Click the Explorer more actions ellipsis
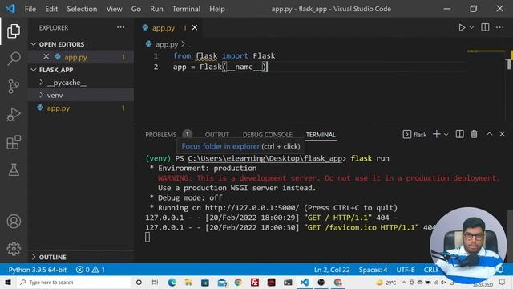This screenshot has width=513, height=289. (x=121, y=27)
